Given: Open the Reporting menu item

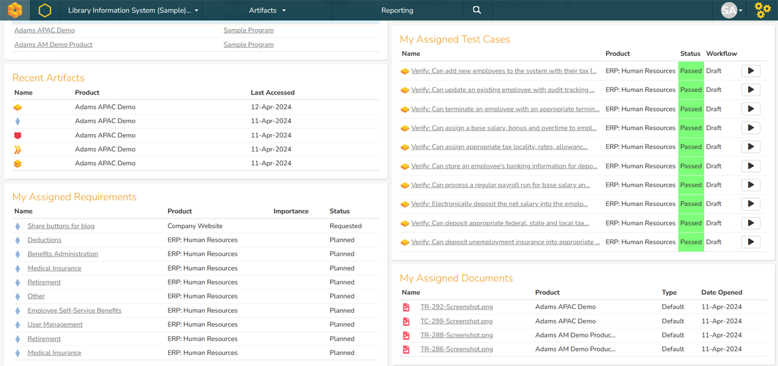Looking at the screenshot, I should click(x=397, y=10).
